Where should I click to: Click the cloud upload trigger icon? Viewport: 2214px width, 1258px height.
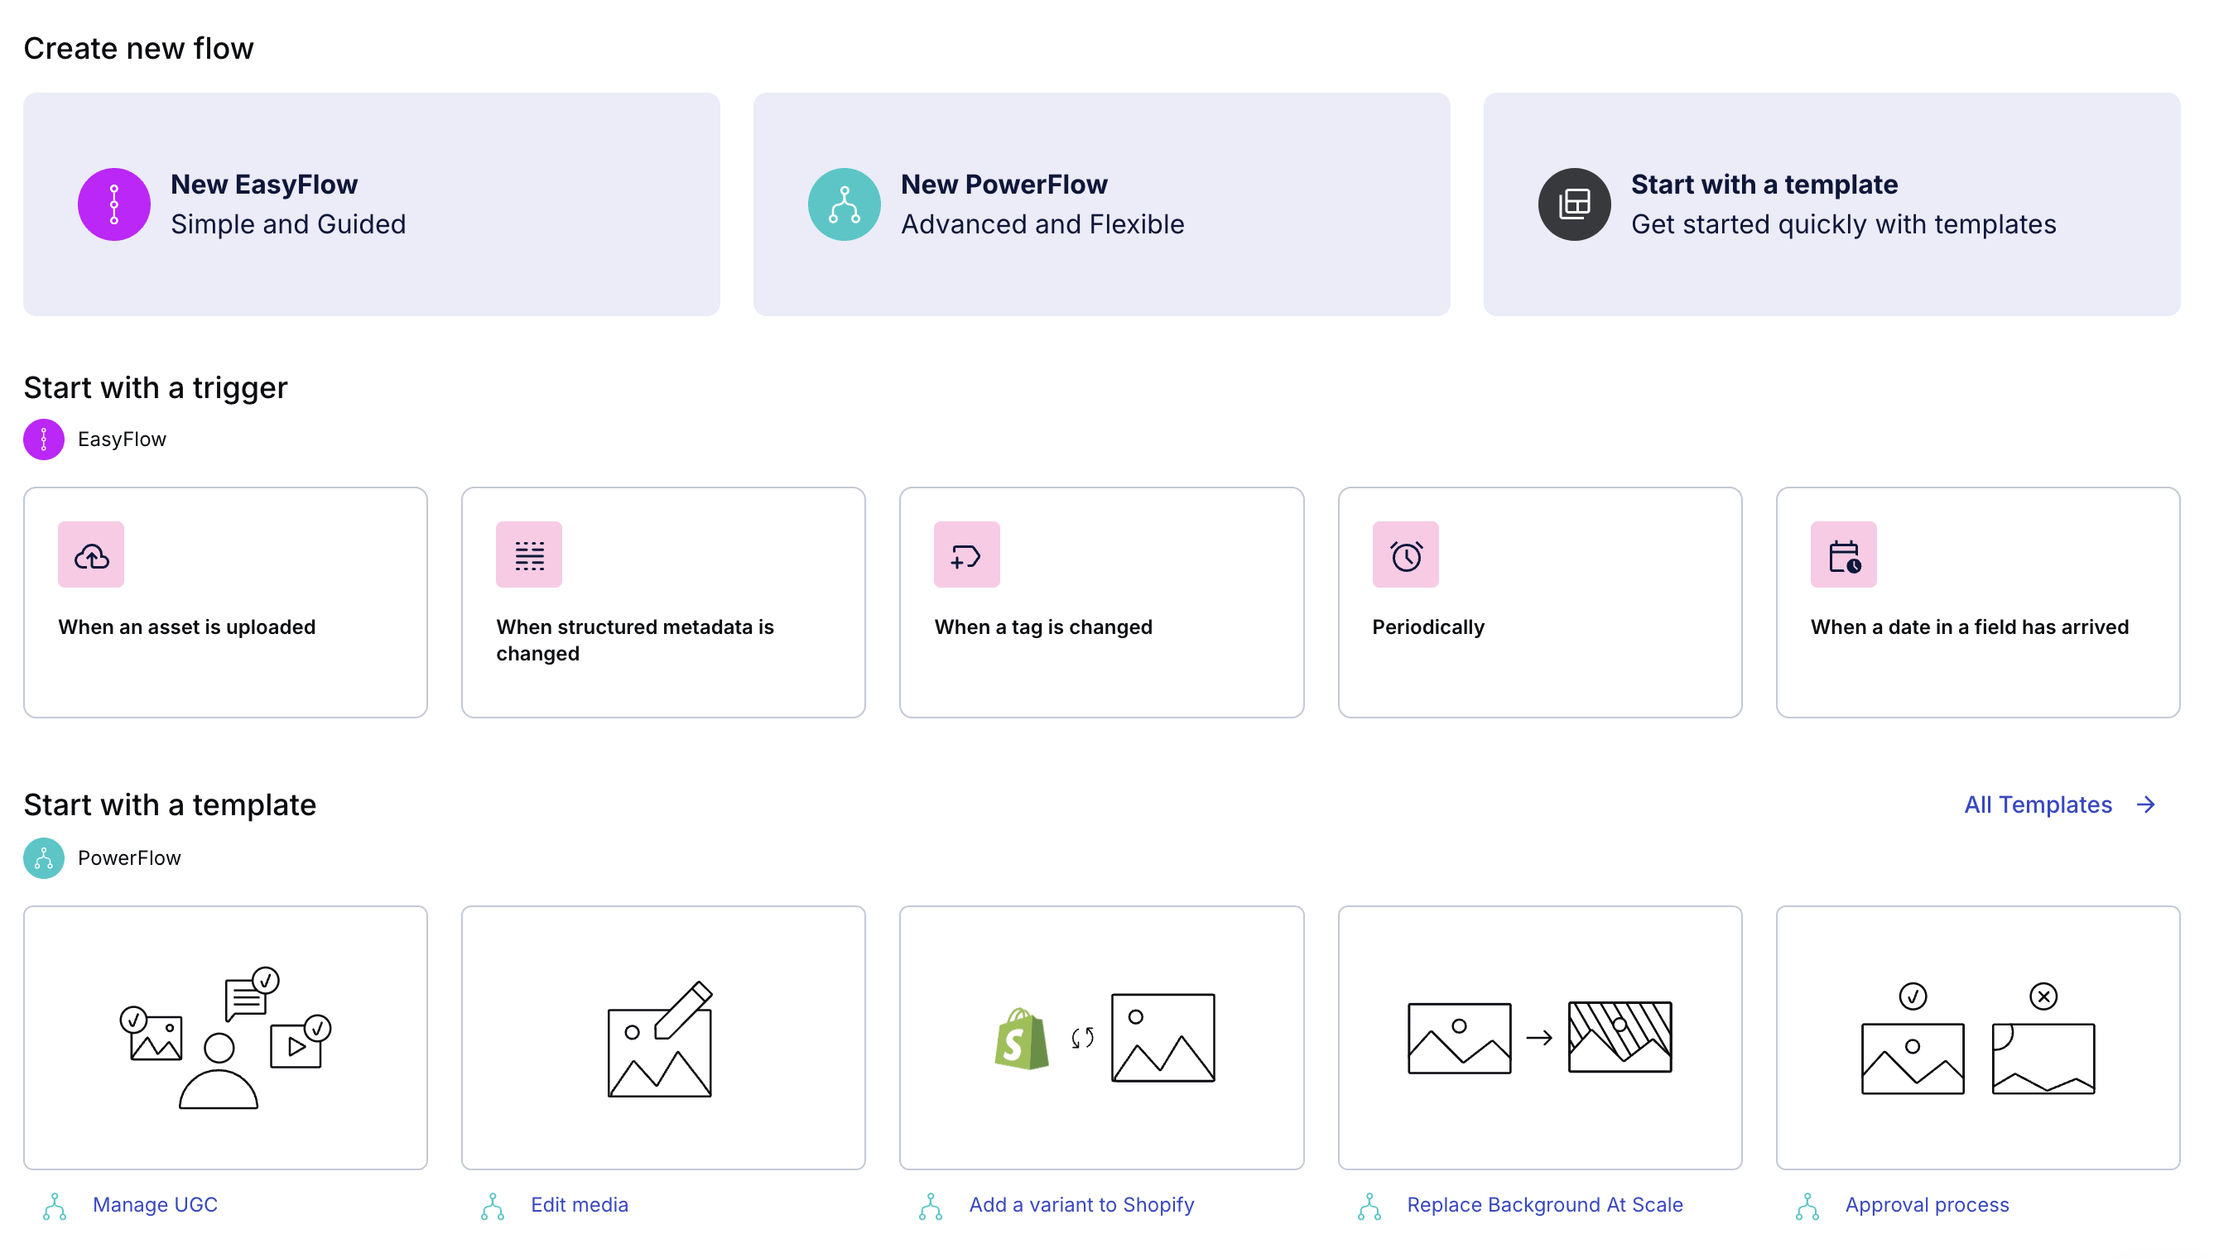pos(91,555)
